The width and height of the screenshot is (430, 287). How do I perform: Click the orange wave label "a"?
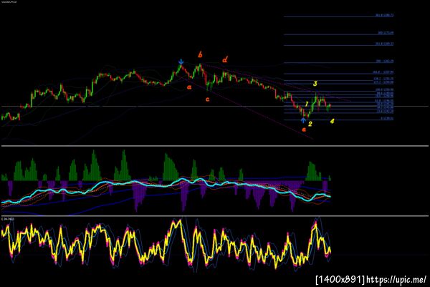point(189,87)
